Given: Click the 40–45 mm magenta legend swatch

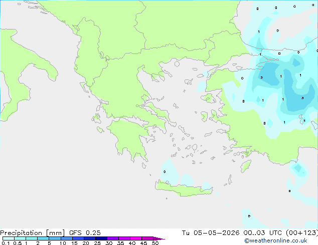Looking at the screenshot, I should 136,238.
